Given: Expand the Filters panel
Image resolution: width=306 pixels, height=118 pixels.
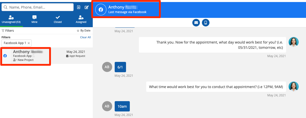Looking at the screenshot, I should pyautogui.click(x=8, y=31).
